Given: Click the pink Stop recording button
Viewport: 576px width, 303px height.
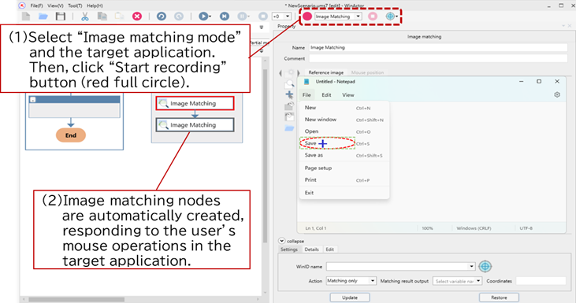Looking at the screenshot, I should pos(373,17).
